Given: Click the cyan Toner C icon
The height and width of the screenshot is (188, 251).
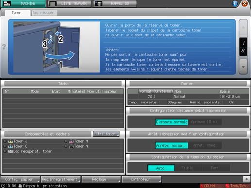Looking at the screenshot, I should click(x=11, y=146).
